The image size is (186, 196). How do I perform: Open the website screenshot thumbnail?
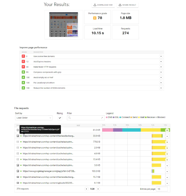click(x=64, y=25)
